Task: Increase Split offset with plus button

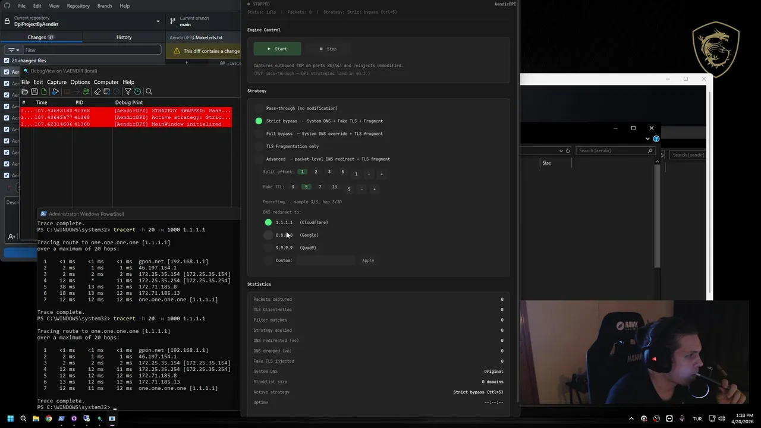Action: [382, 174]
